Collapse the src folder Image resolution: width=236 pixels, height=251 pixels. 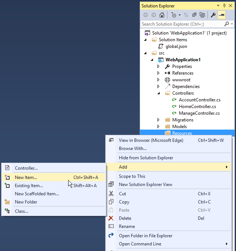pos(145,53)
